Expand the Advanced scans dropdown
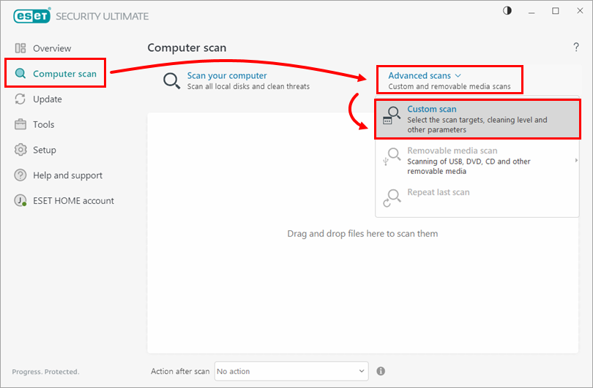 click(425, 75)
